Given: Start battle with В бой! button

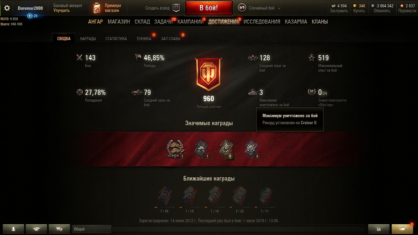Looking at the screenshot, I should (209, 8).
